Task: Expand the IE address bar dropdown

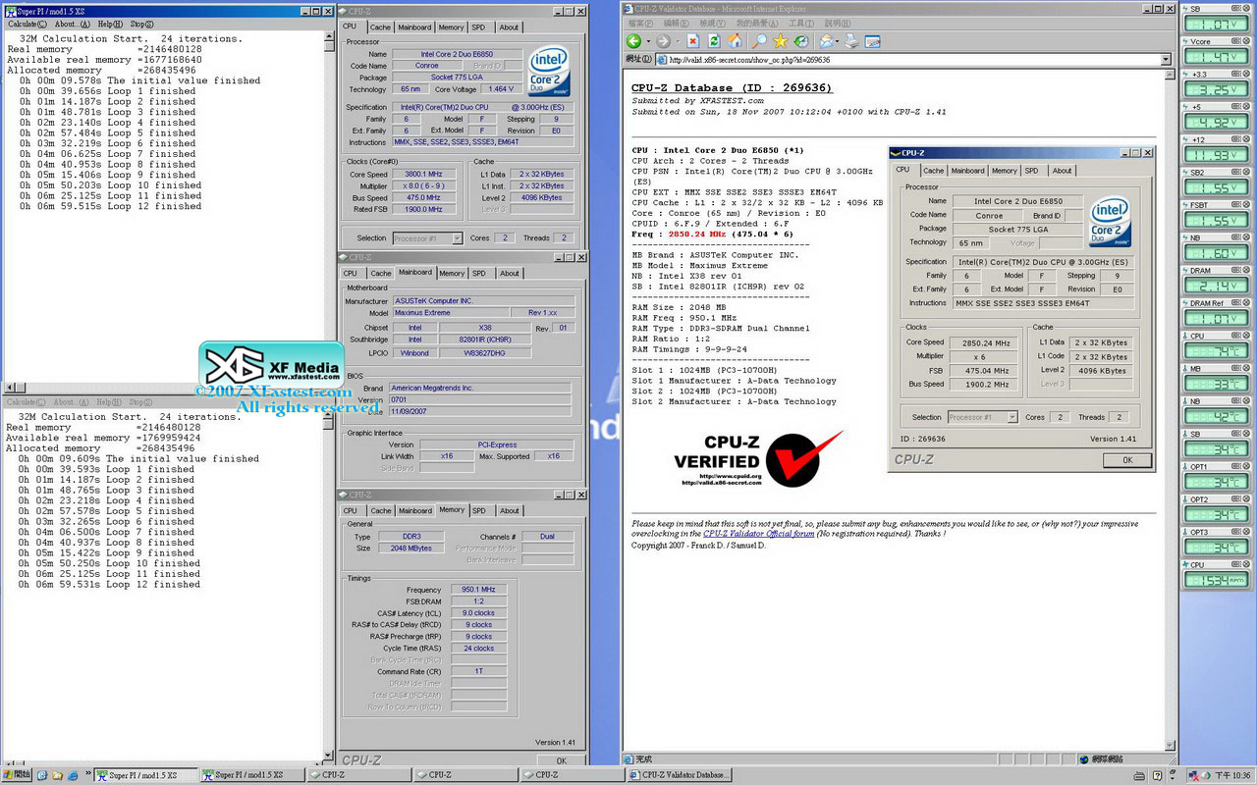Action: pyautogui.click(x=1166, y=60)
